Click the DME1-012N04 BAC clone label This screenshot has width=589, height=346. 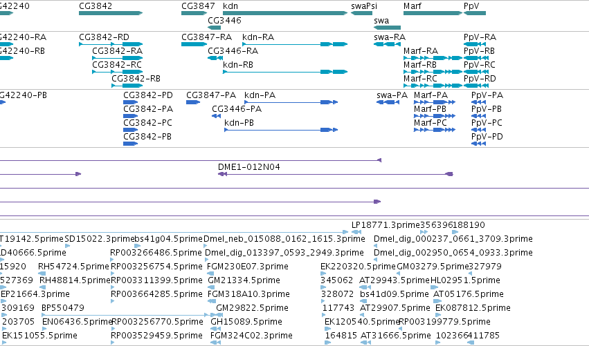click(249, 167)
